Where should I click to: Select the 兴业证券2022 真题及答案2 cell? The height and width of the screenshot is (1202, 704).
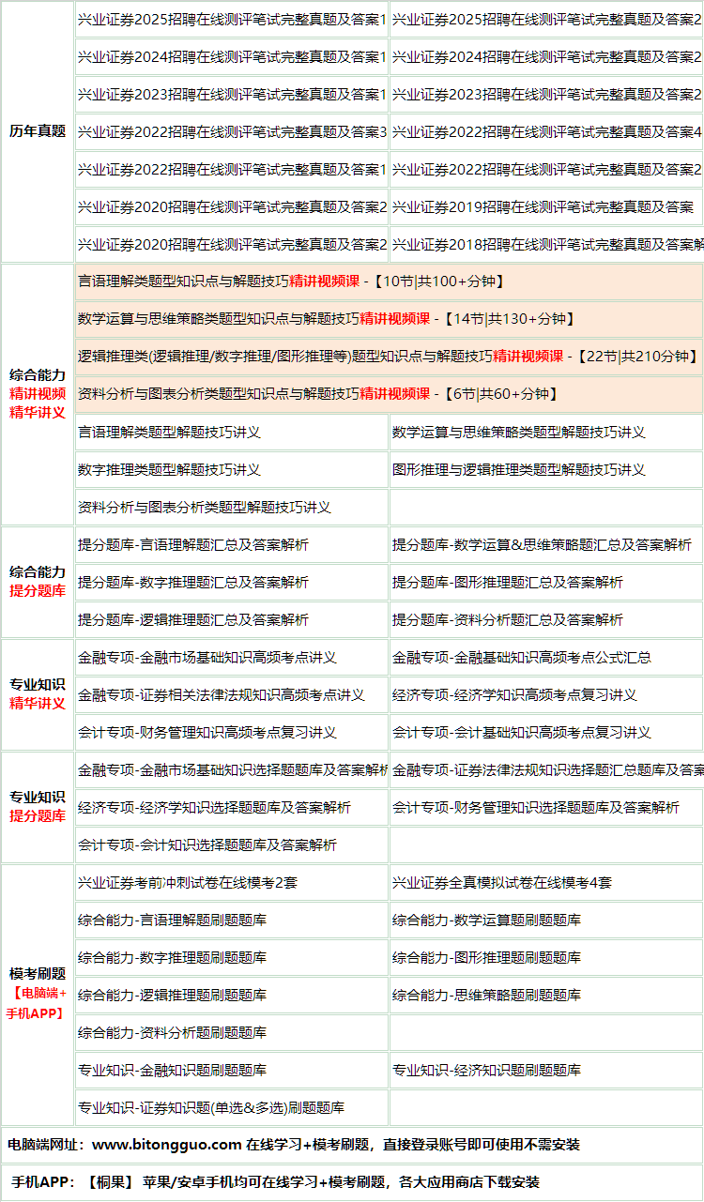pyautogui.click(x=546, y=170)
